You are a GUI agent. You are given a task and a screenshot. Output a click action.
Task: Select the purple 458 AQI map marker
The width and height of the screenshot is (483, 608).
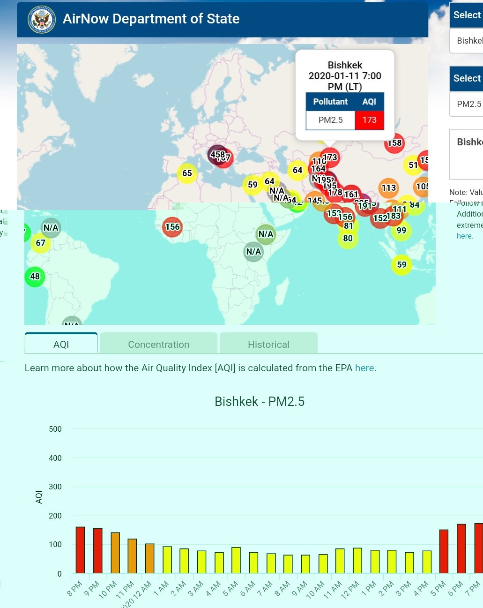point(216,154)
